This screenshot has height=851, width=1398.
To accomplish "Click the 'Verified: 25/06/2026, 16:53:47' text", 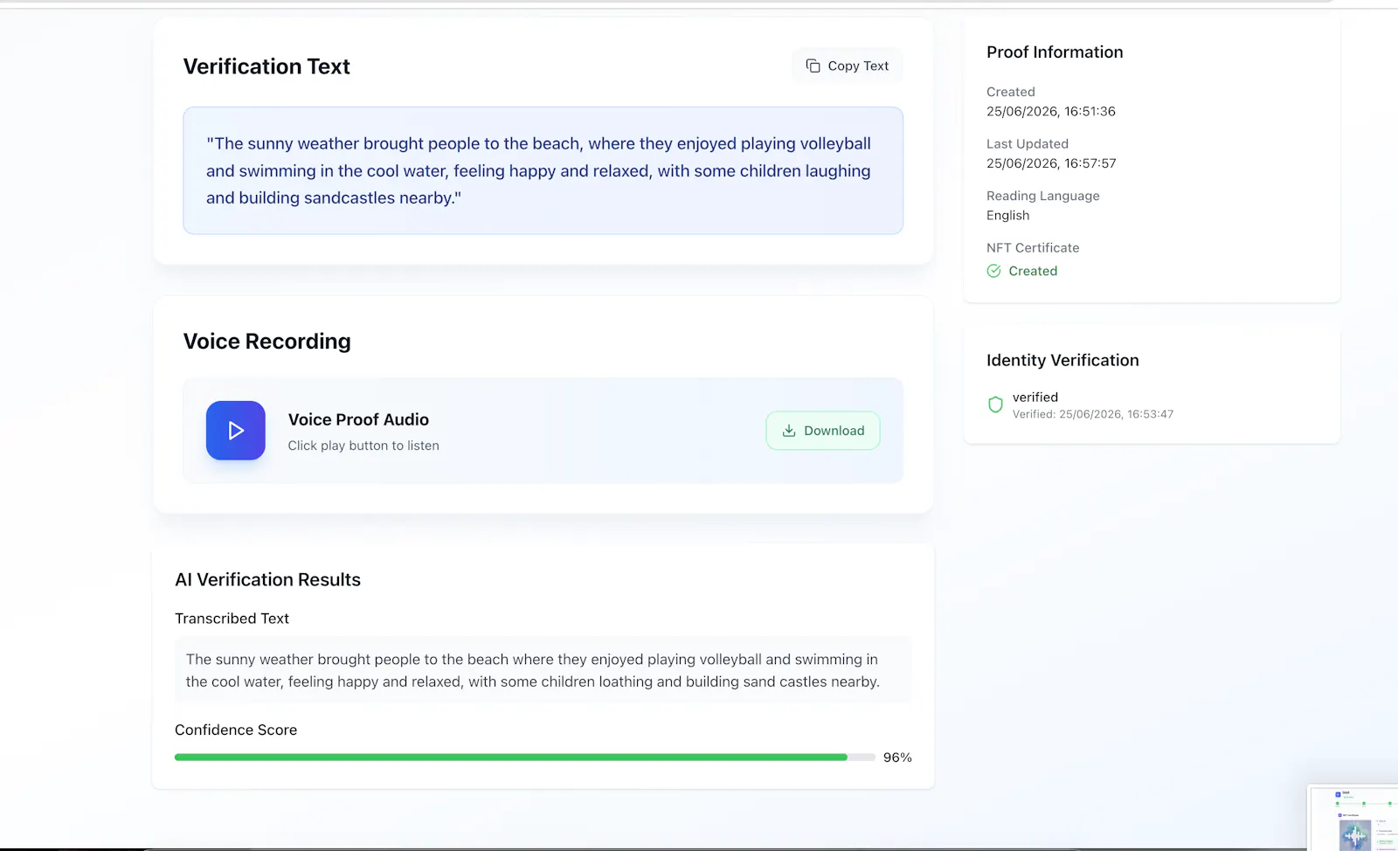I will tap(1093, 414).
